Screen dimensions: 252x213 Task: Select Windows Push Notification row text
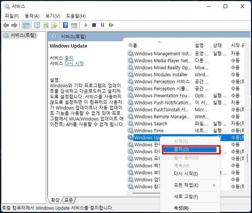[163, 102]
